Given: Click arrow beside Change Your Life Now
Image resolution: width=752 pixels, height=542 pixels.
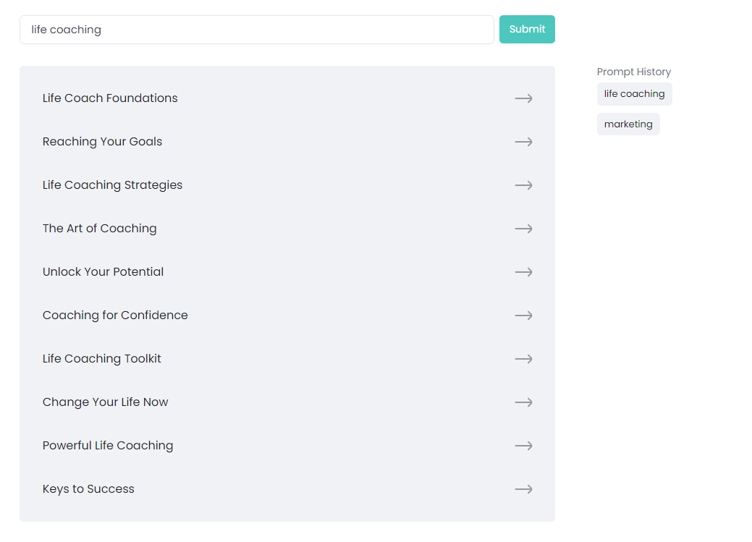Looking at the screenshot, I should coord(523,402).
